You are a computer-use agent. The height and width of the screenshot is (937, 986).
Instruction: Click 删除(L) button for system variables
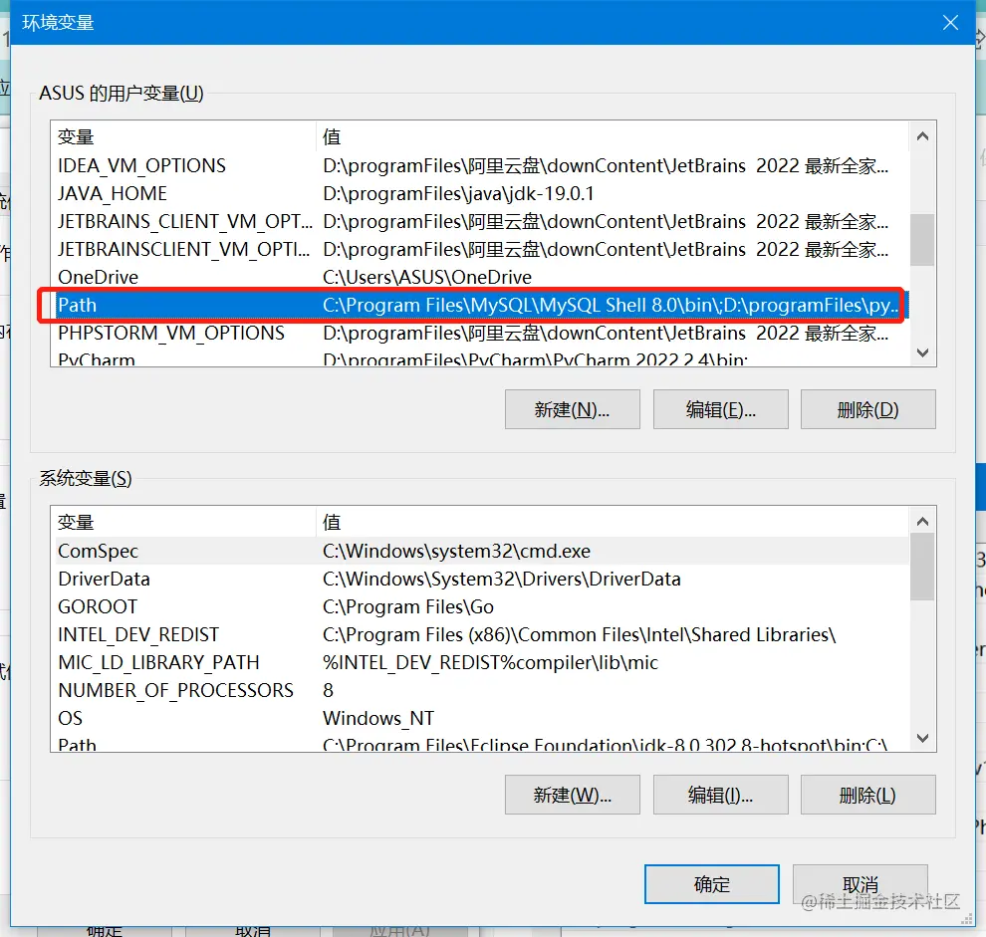[867, 795]
